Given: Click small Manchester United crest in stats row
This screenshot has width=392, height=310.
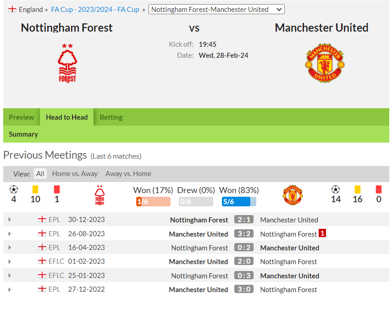Looking at the screenshot, I should click(x=293, y=195).
